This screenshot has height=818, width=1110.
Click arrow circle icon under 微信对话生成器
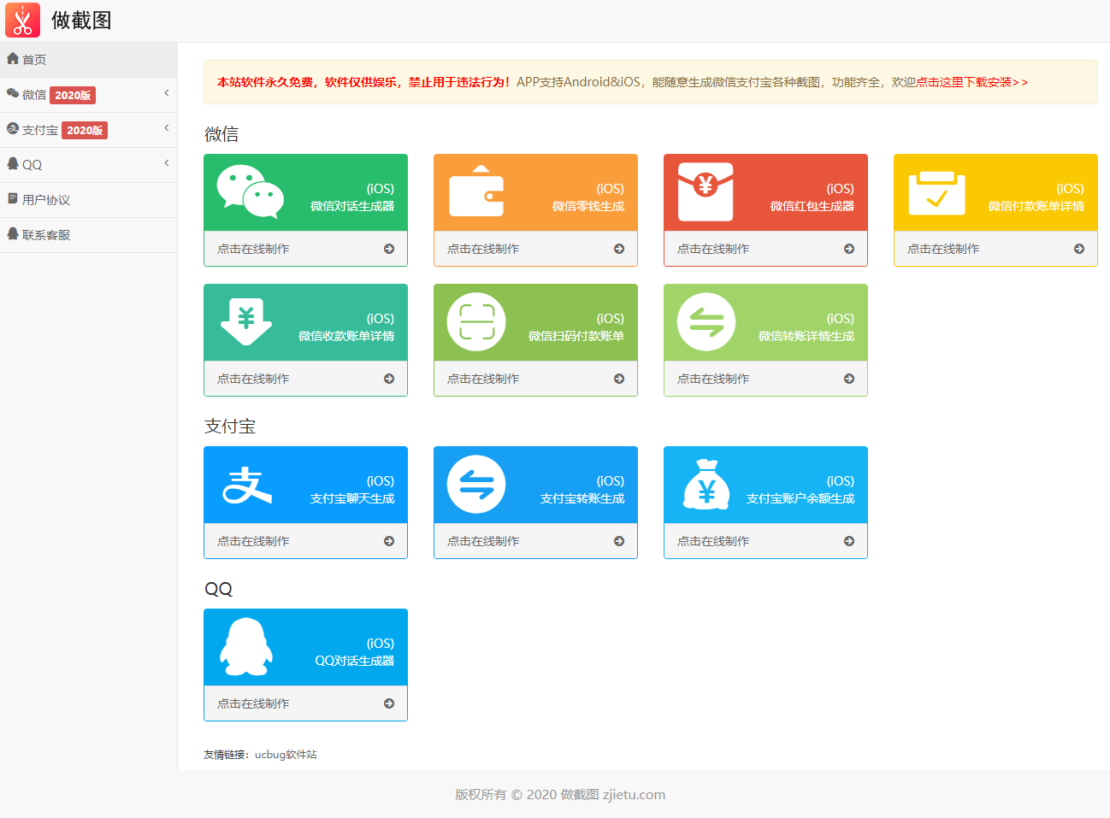(389, 249)
